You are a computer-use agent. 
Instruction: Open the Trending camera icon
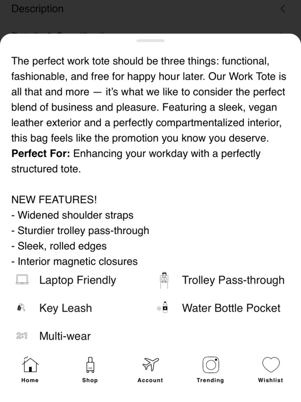(x=211, y=365)
